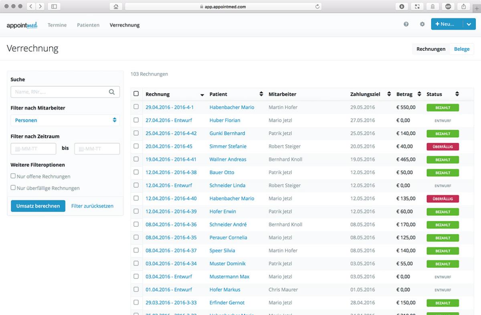Open the Patienten navigation item

88,25
